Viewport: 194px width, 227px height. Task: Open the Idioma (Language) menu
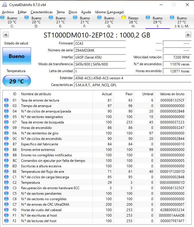(109, 12)
